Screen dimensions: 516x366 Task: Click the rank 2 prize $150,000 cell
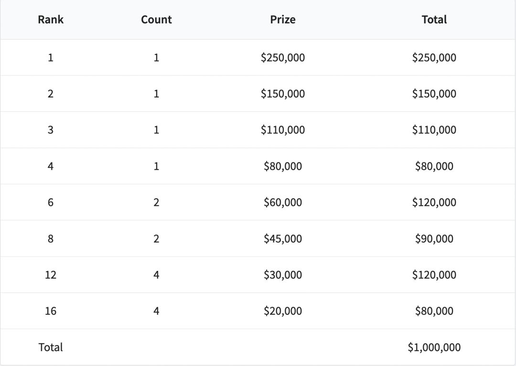tap(283, 94)
